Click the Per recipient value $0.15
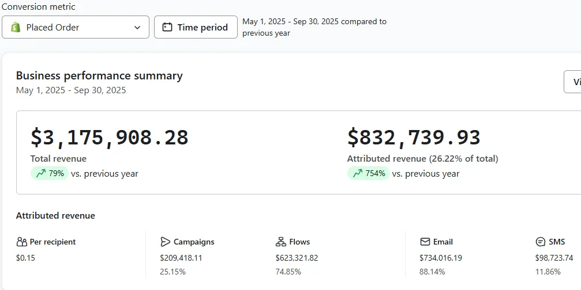The height and width of the screenshot is (290, 581). [x=25, y=258]
